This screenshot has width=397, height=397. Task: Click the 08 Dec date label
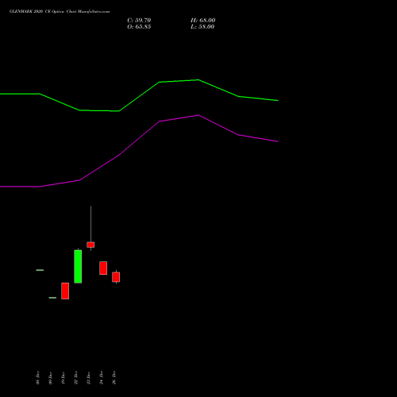(38, 377)
